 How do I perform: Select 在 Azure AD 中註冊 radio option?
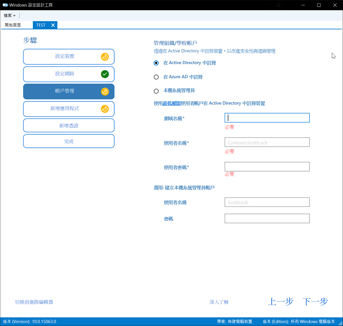point(156,77)
